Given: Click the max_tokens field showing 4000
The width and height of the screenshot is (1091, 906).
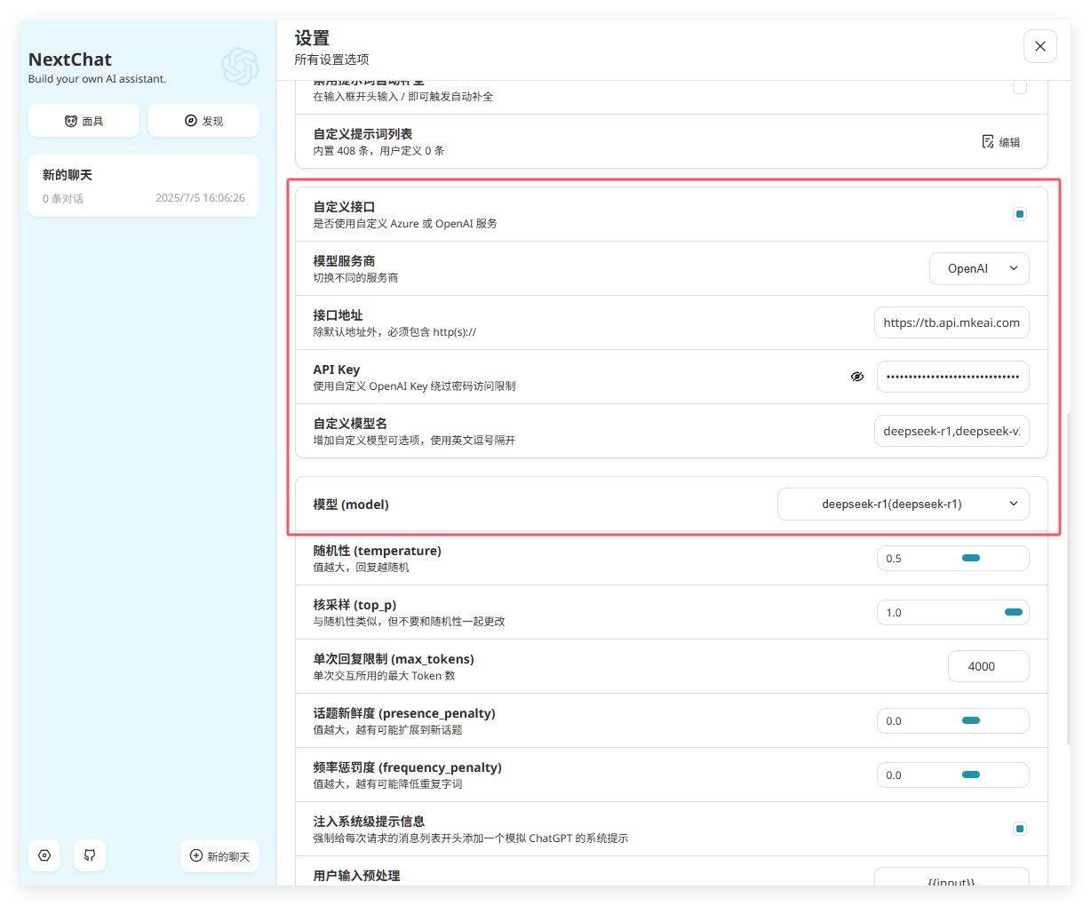Looking at the screenshot, I should pos(988,667).
